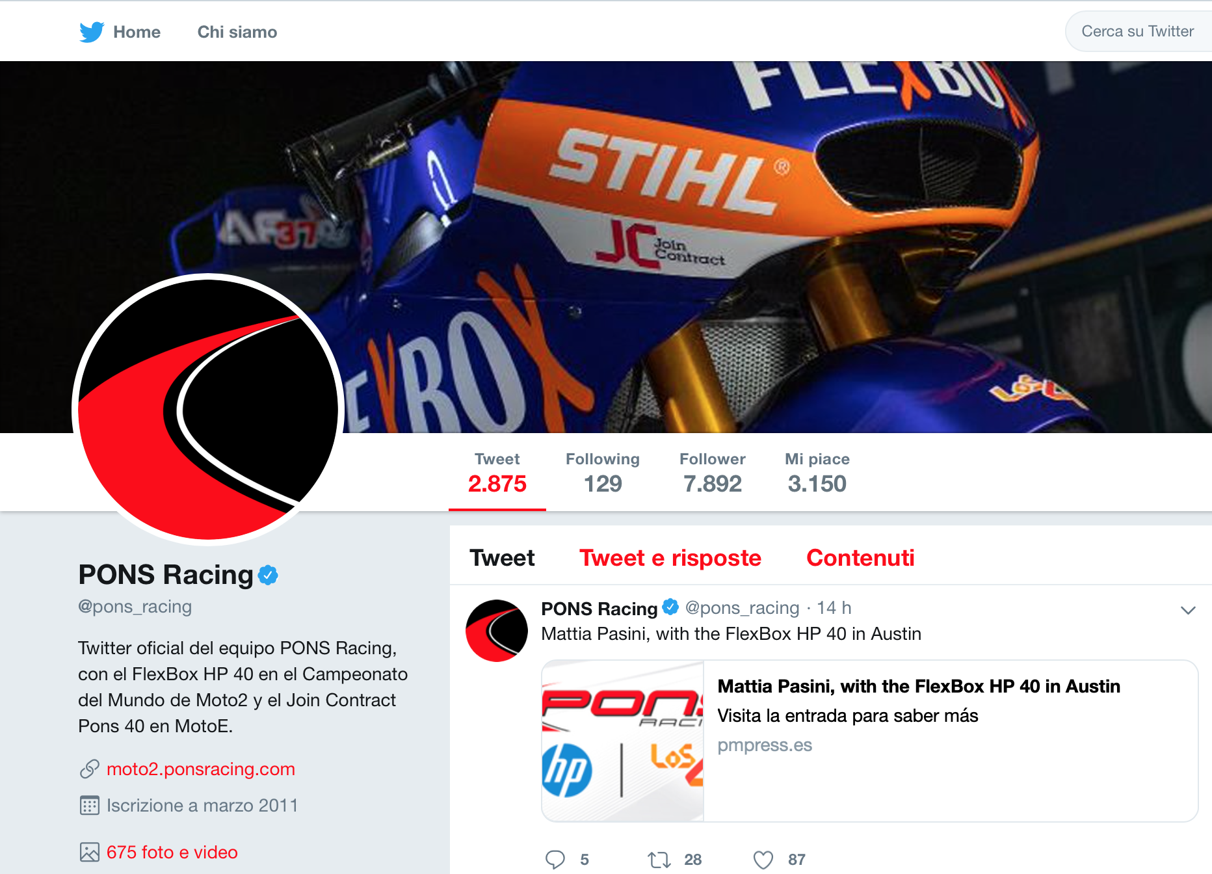View the Following count of 129
Image resolution: width=1212 pixels, height=874 pixels.
(x=602, y=473)
